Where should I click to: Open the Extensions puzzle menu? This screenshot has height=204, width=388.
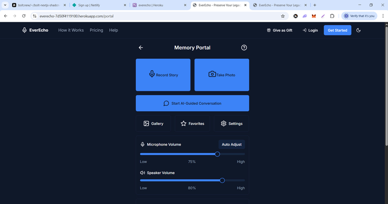tap(332, 16)
